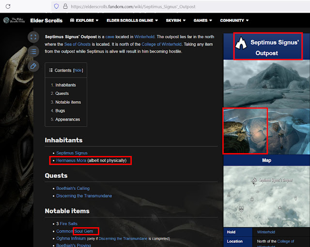310x247 pixels.
Task: Open small Discerning the Transmundane note link
Action: (x=123, y=239)
